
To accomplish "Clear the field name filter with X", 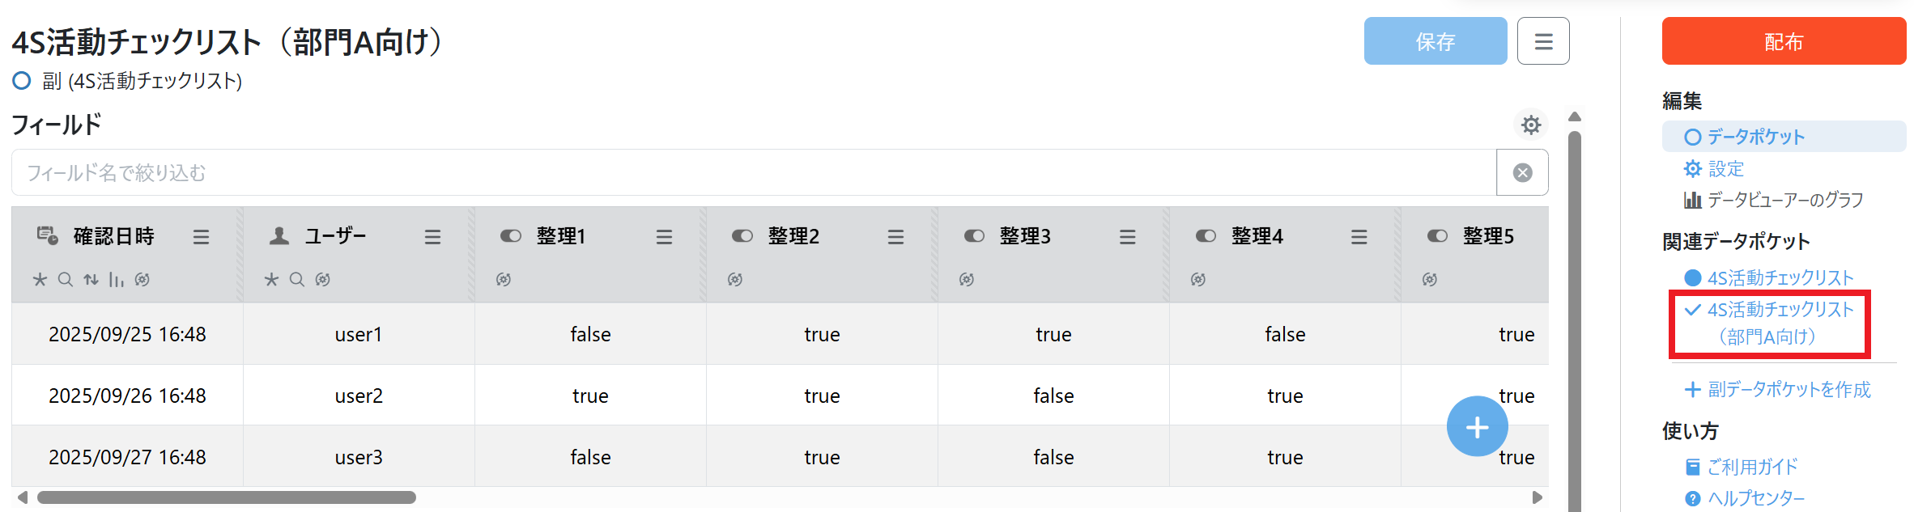I will [x=1522, y=172].
